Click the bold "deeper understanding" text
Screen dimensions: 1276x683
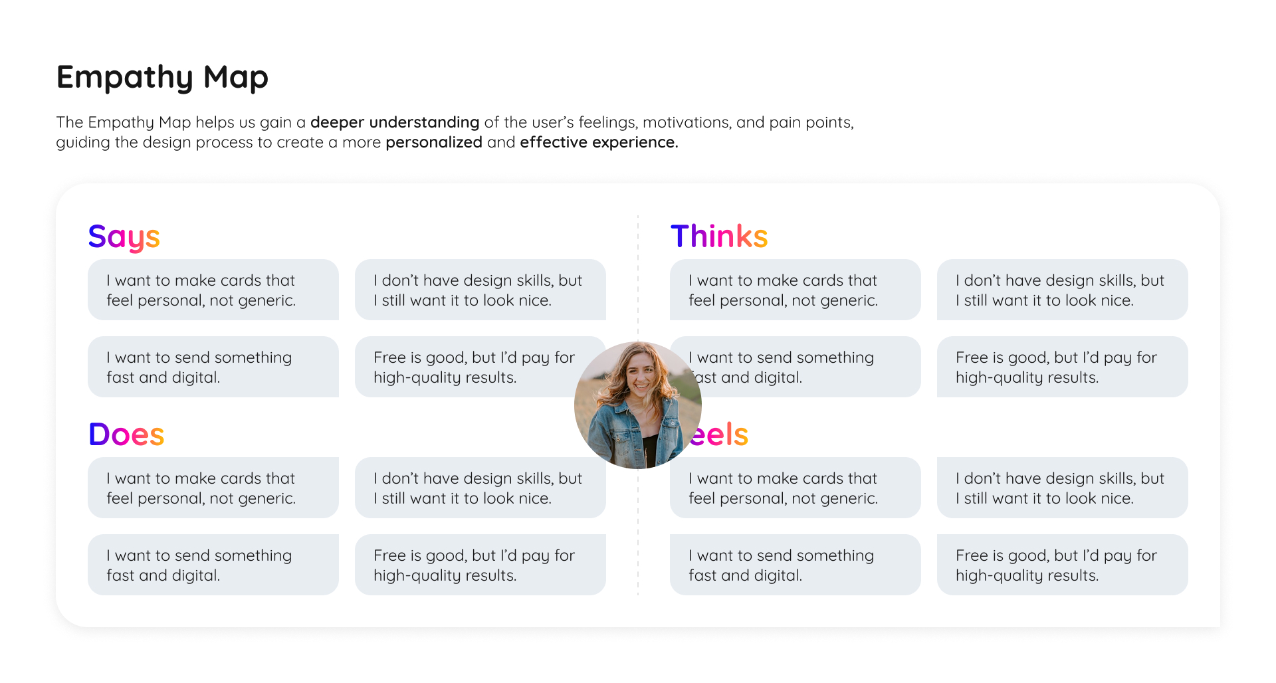tap(395, 122)
